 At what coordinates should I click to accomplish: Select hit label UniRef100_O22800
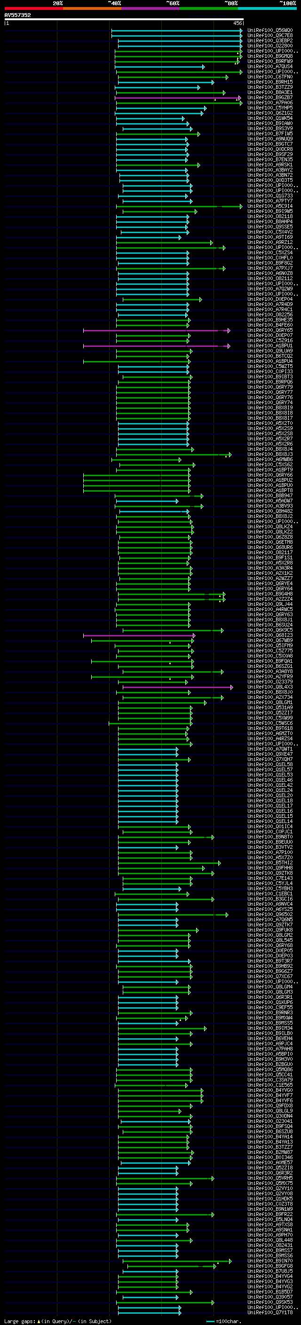point(270,46)
